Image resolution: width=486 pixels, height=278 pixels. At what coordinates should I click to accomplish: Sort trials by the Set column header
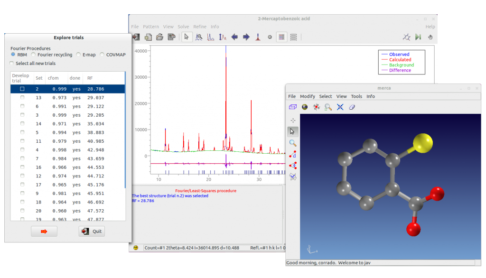click(39, 78)
